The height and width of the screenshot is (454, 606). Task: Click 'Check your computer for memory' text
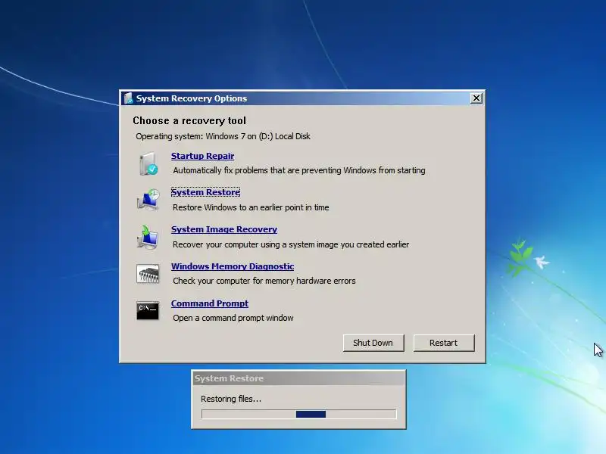(264, 281)
